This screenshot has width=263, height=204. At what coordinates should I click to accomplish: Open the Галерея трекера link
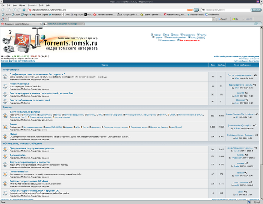(168, 40)
